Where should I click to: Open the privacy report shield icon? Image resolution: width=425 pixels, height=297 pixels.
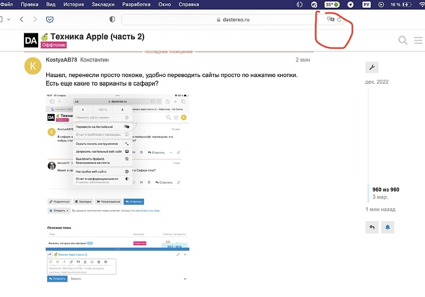click(x=112, y=19)
